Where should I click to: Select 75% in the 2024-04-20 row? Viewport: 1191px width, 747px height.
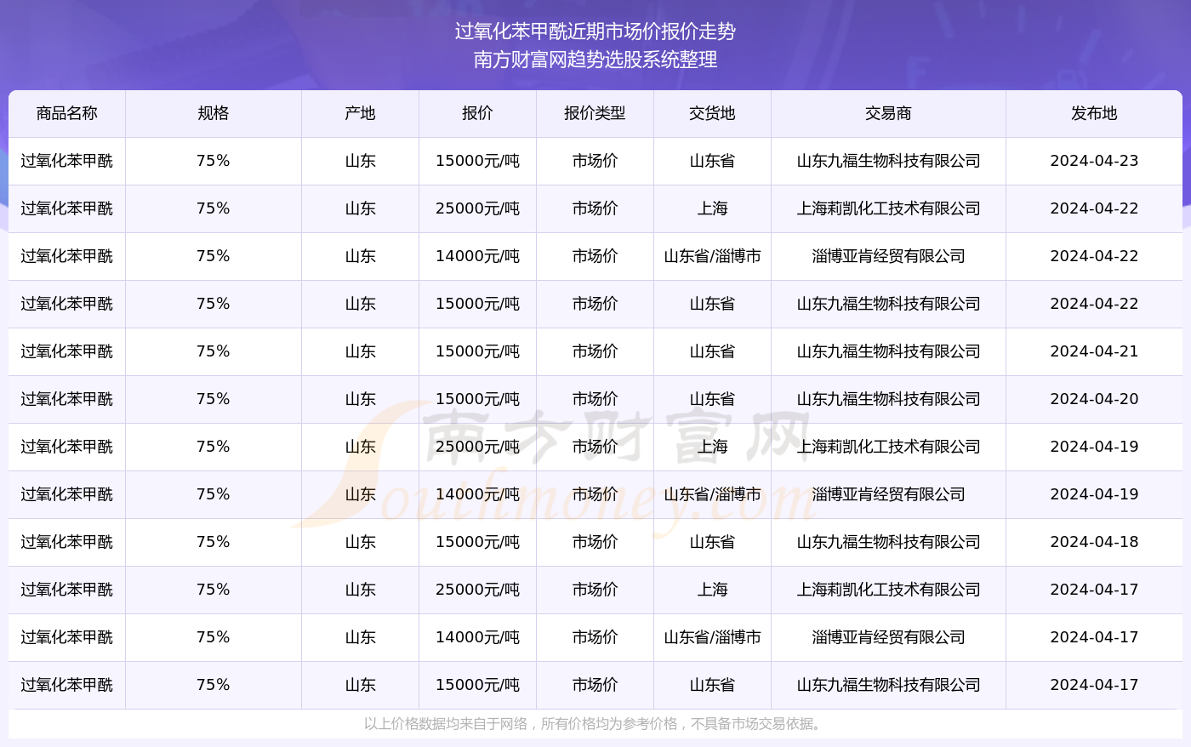[214, 399]
